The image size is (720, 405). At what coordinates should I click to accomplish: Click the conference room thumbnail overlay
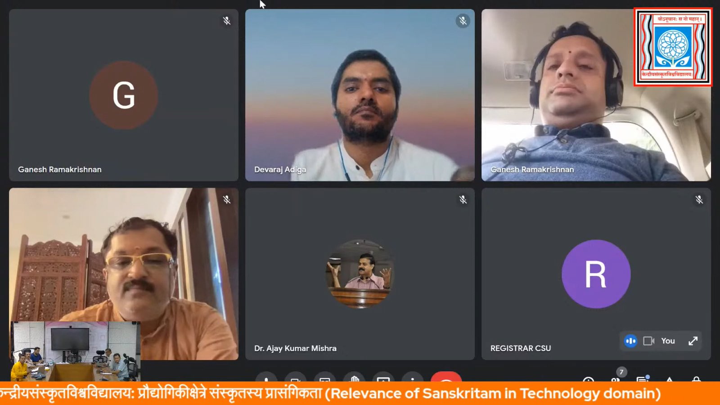[75, 351]
